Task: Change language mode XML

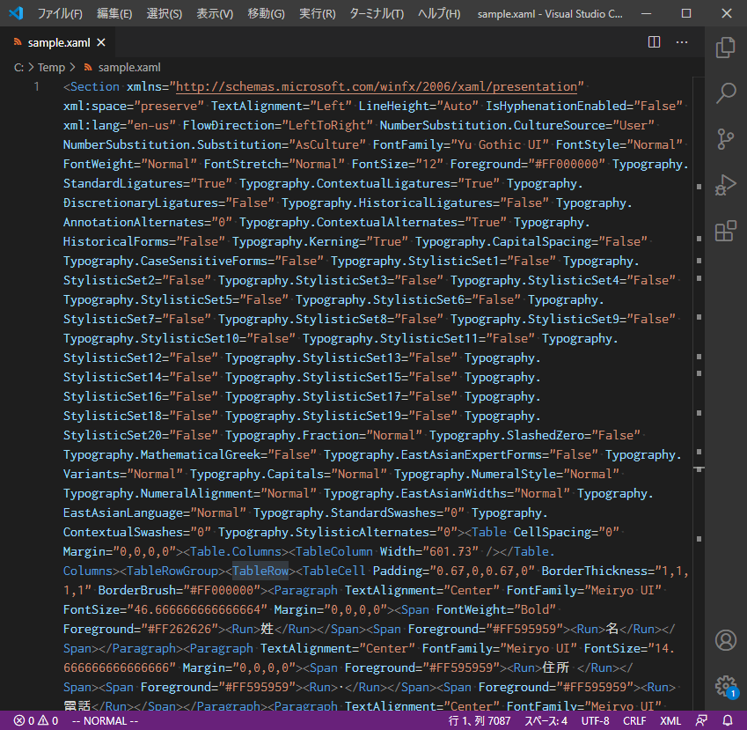Action: coord(670,720)
